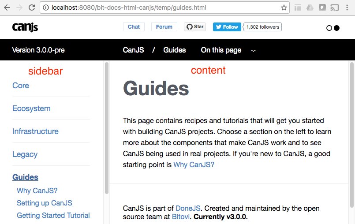The width and height of the screenshot is (355, 224).
Task: Click the Cast extension icon
Action: [334, 7]
